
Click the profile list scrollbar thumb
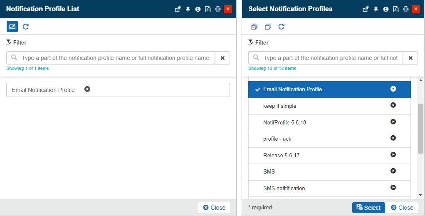click(421, 129)
